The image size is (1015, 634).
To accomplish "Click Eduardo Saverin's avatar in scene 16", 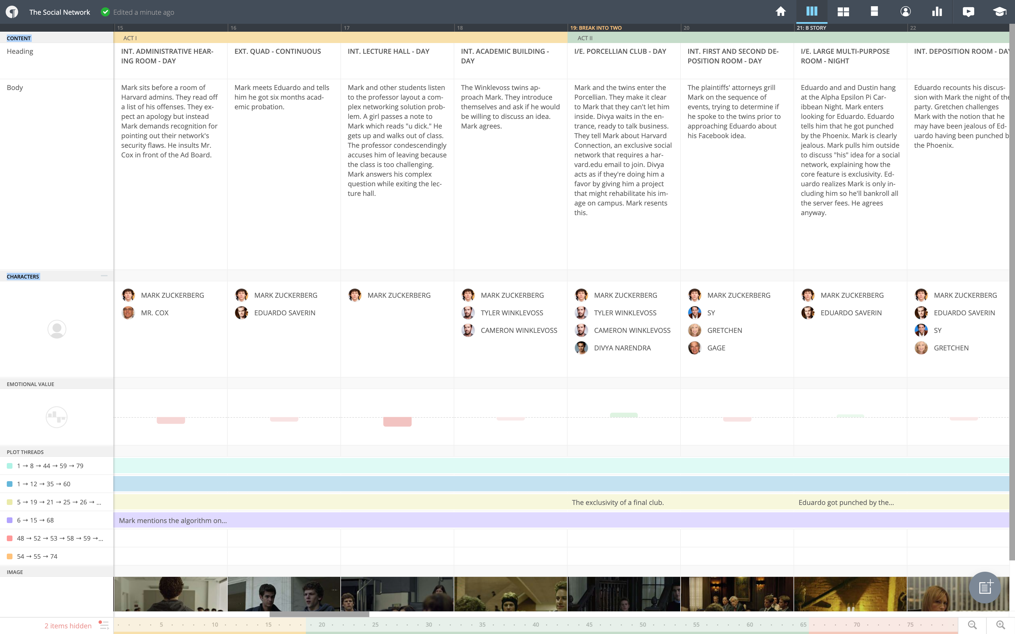I will (242, 313).
